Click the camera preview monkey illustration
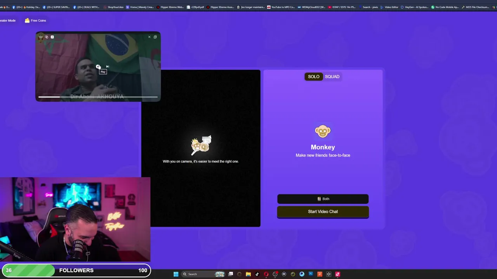 201,145
